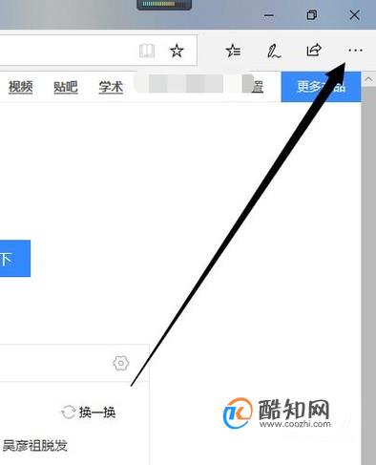Minimize the browser window
The height and width of the screenshot is (465, 376).
tap(269, 15)
